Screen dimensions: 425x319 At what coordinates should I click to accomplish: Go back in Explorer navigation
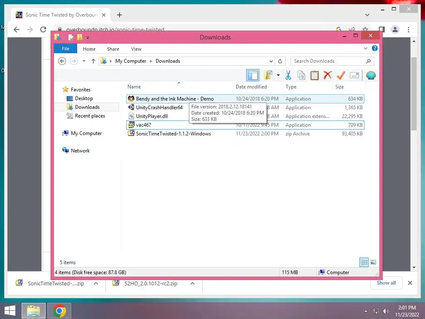click(x=62, y=61)
